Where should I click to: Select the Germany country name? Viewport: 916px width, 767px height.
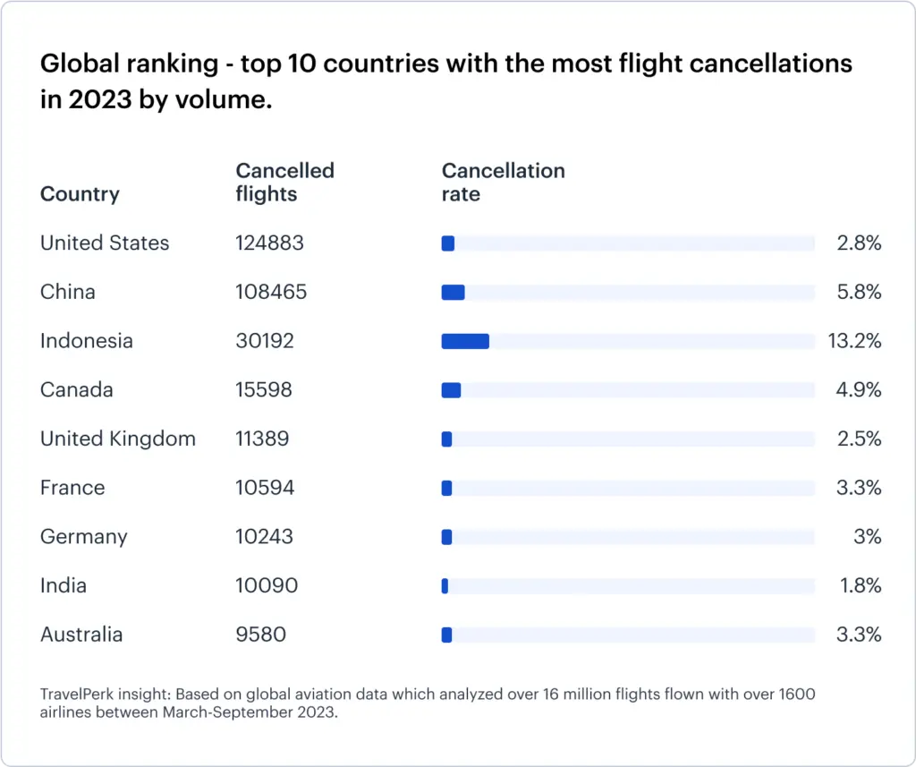84,537
